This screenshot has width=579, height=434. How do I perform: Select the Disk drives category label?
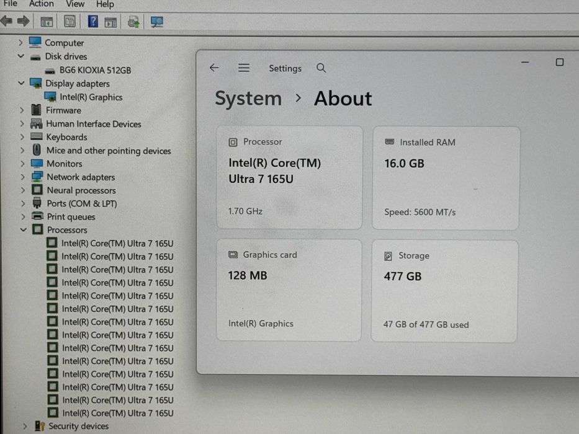click(x=66, y=56)
